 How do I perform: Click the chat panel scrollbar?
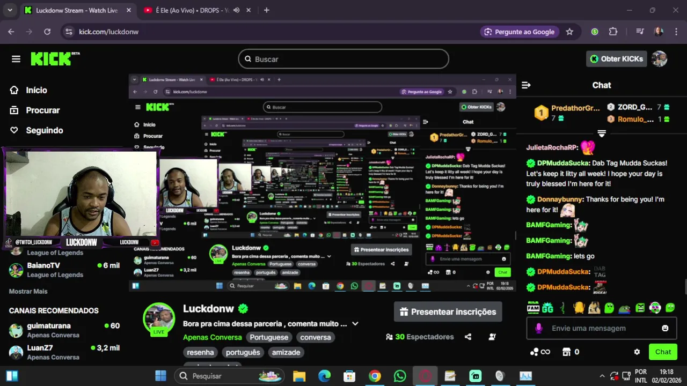pos(684,287)
